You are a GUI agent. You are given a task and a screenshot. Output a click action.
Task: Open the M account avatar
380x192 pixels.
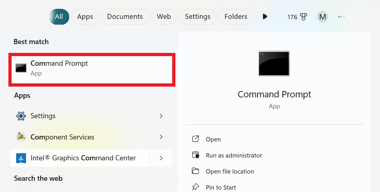click(322, 17)
